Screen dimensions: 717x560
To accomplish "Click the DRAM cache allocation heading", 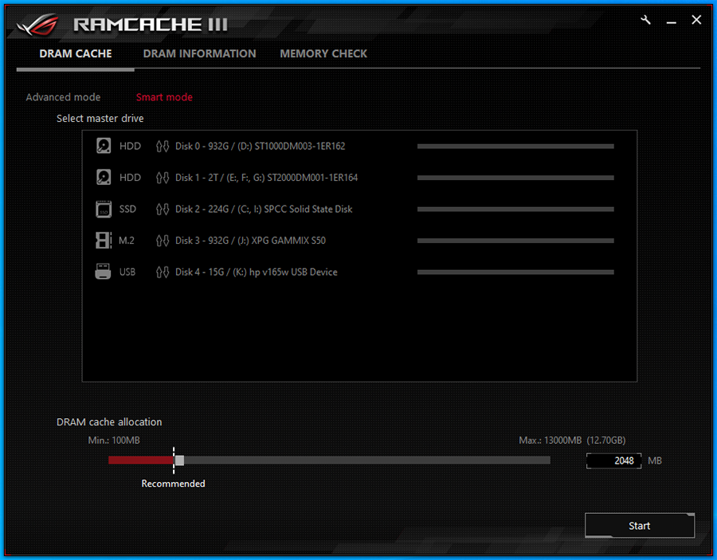I will click(109, 422).
